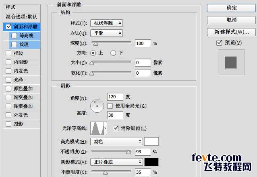Select the 渐变叠加 row label

[x=23, y=97]
